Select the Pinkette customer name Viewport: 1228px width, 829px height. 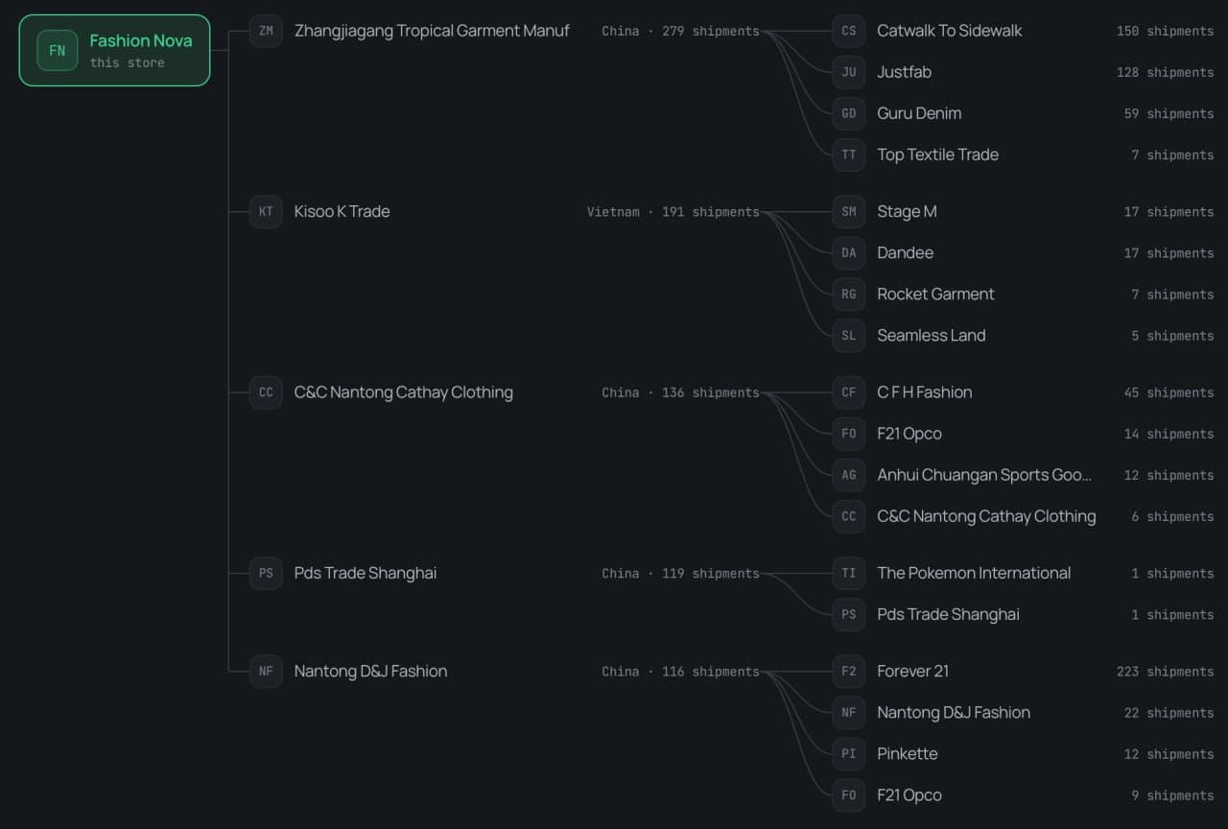point(908,754)
